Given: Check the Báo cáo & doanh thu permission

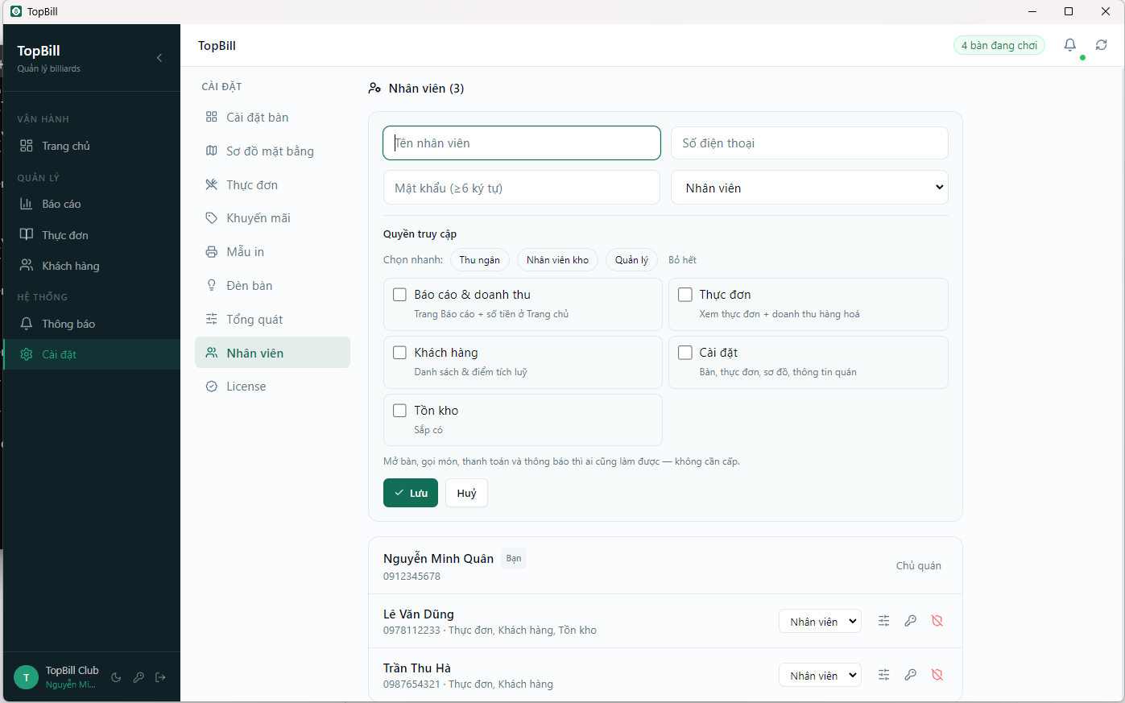Looking at the screenshot, I should [399, 295].
